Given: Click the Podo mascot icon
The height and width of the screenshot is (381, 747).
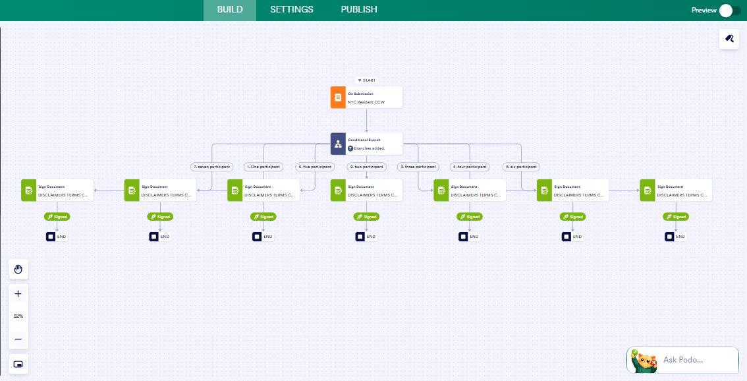Looking at the screenshot, I should pos(644,361).
